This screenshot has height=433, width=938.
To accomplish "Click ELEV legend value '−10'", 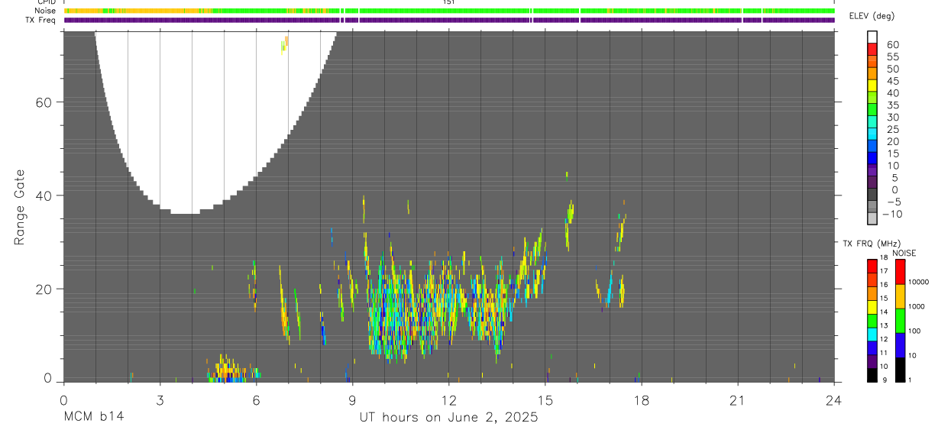I will 891,214.
